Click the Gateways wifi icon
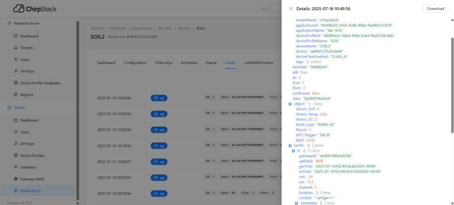The width and height of the screenshot is (454, 205). pos(16,167)
